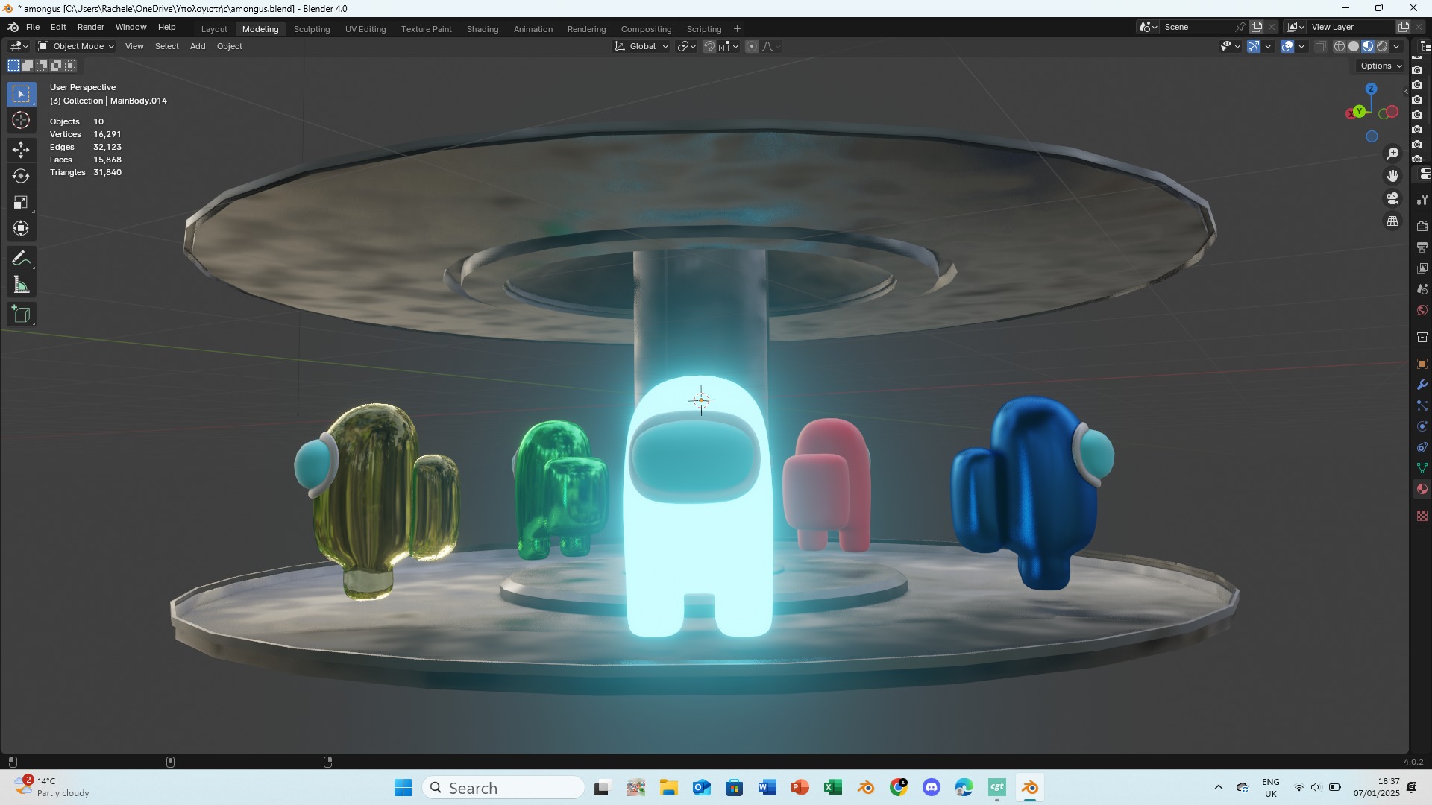Screen dimensions: 1432x805
Task: Select the Measure ruler tool
Action: point(21,285)
